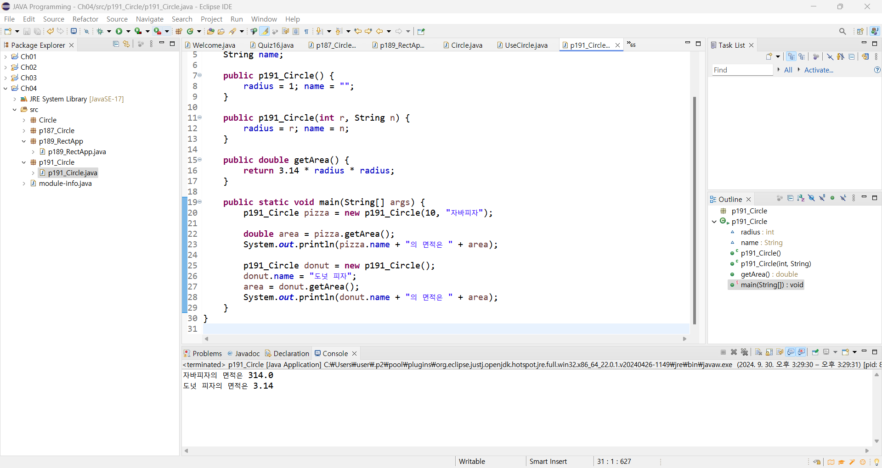Switch to the Quiz16.java editor tab
The width and height of the screenshot is (882, 468).
[272, 45]
